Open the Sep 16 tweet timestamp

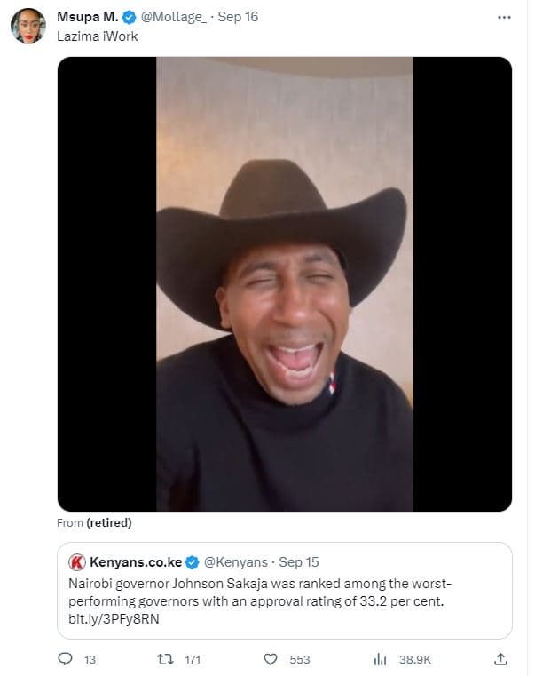(x=238, y=17)
